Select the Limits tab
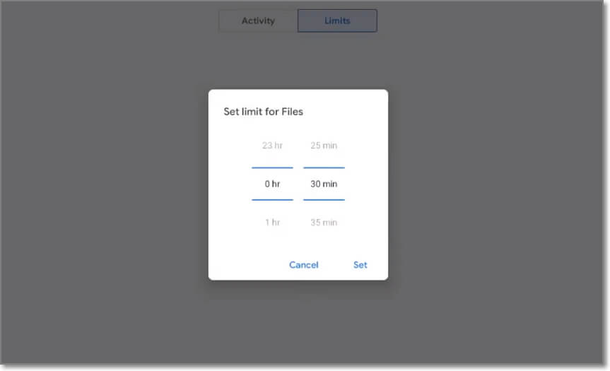The height and width of the screenshot is (371, 610). [x=337, y=20]
